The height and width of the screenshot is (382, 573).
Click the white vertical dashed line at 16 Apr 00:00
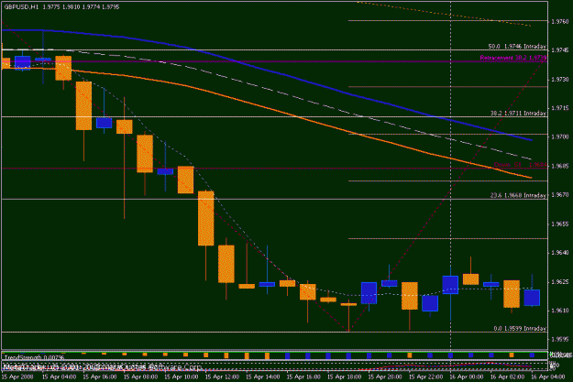click(x=450, y=175)
